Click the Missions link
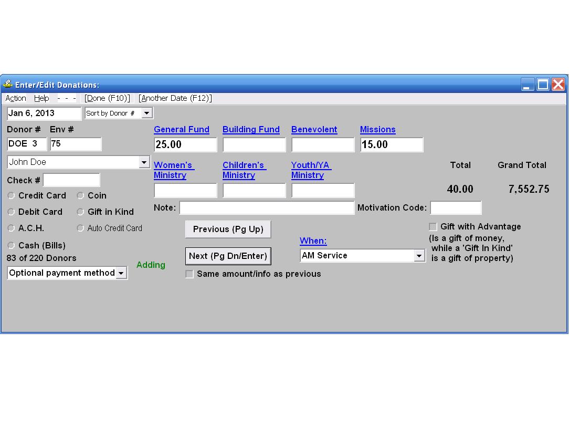The image size is (569, 427). (x=378, y=130)
